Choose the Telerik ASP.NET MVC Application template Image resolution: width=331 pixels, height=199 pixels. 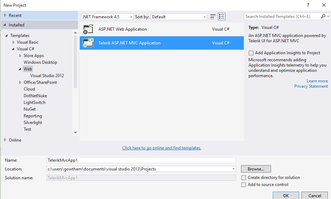point(162,43)
